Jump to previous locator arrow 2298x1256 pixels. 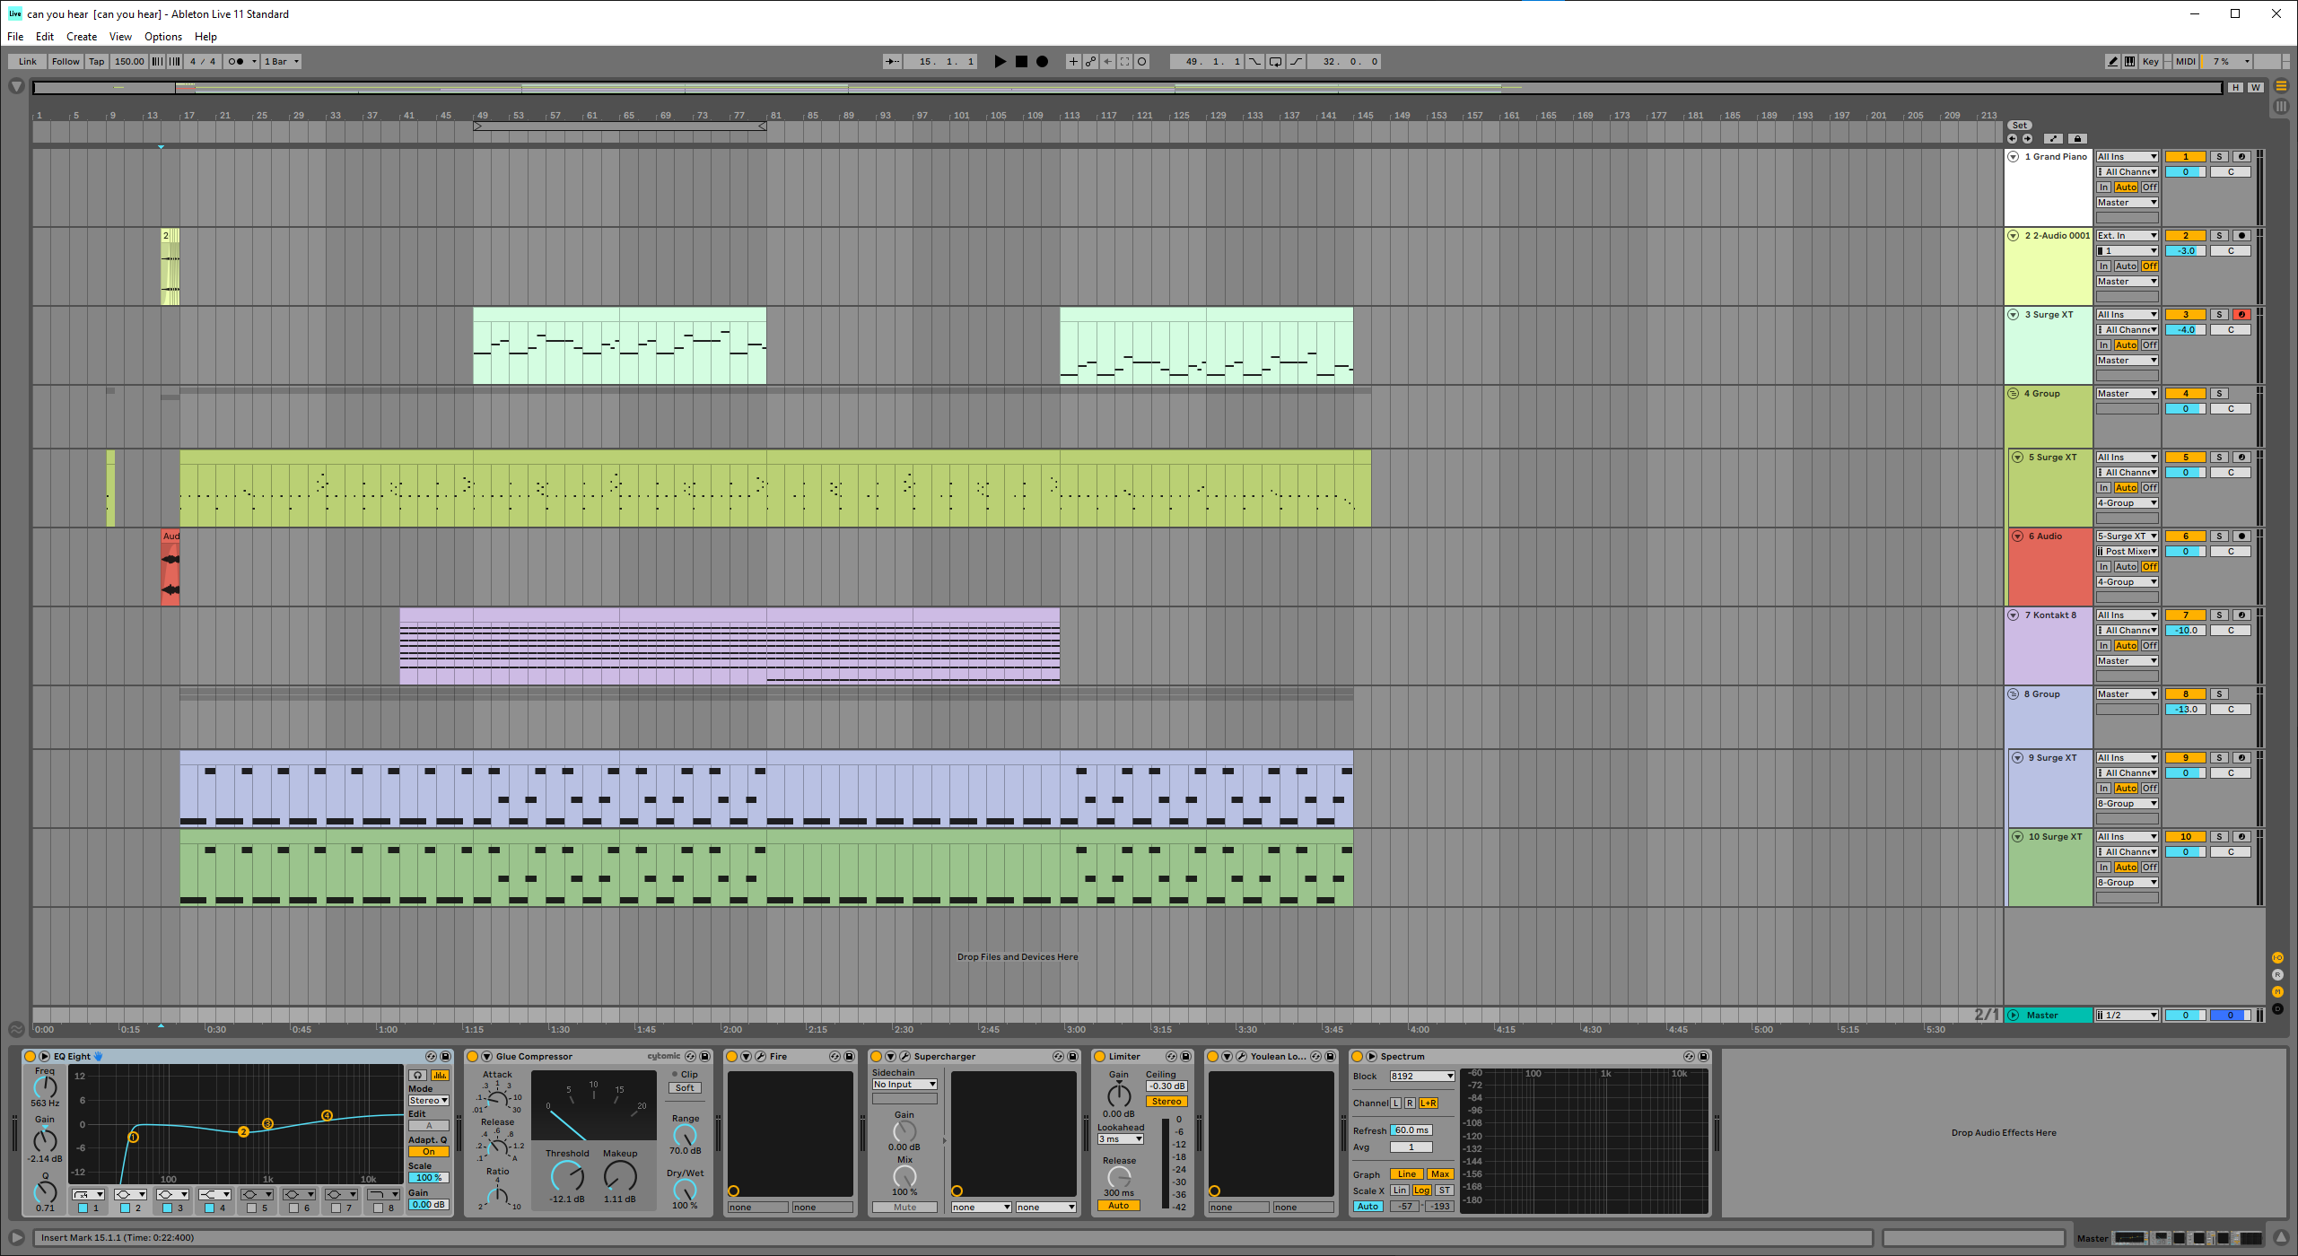pyautogui.click(x=2012, y=139)
